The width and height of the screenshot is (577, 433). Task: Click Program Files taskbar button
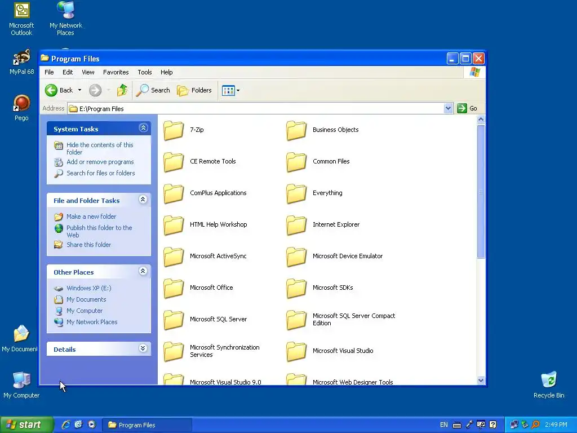pyautogui.click(x=147, y=425)
